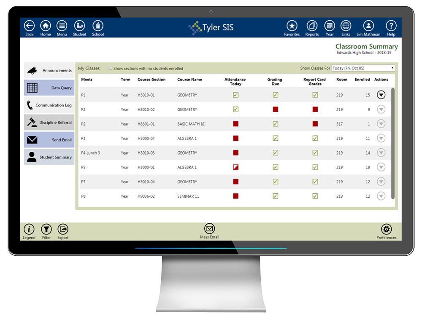Open the Menu list icon

(x=62, y=26)
